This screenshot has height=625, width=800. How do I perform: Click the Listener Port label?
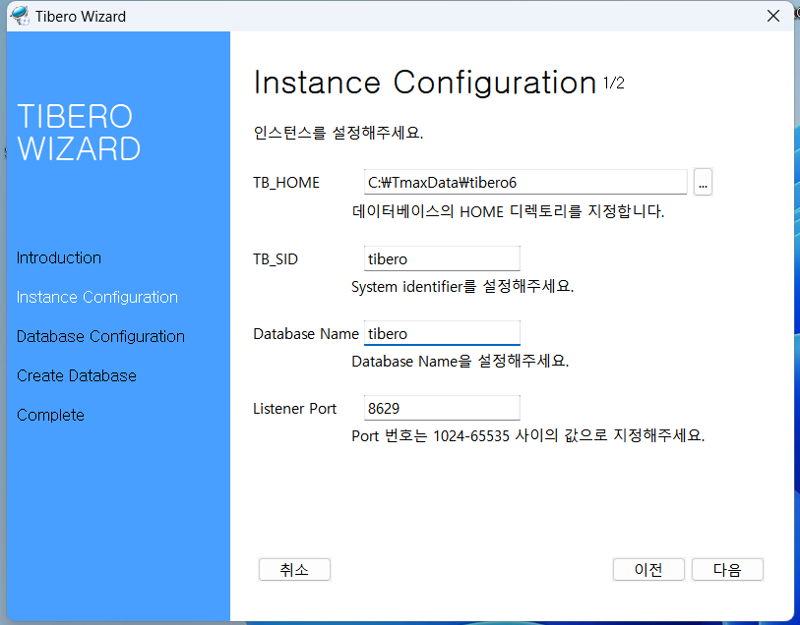tap(295, 409)
